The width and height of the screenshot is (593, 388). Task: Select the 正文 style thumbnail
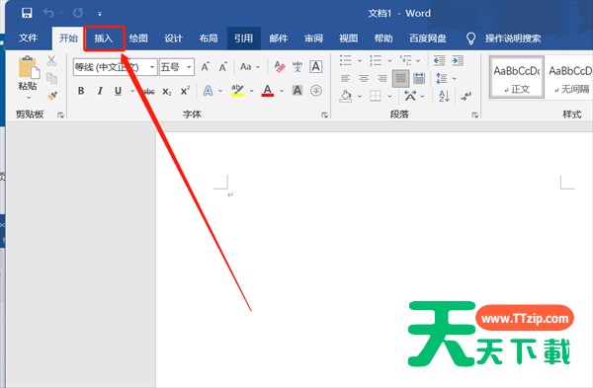pyautogui.click(x=517, y=78)
